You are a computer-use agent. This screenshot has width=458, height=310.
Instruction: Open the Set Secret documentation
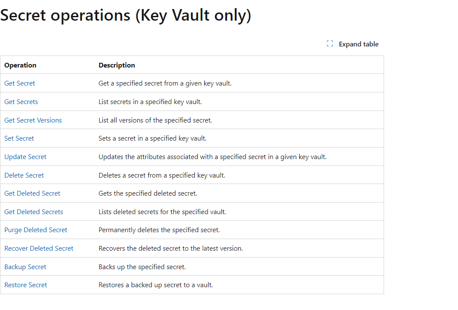(19, 138)
